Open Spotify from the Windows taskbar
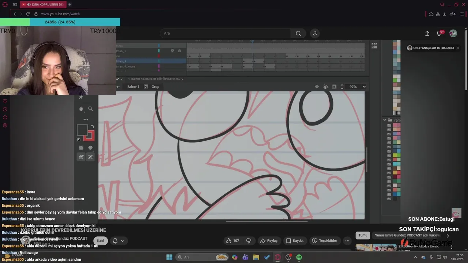This screenshot has width=468, height=263. click(x=299, y=257)
